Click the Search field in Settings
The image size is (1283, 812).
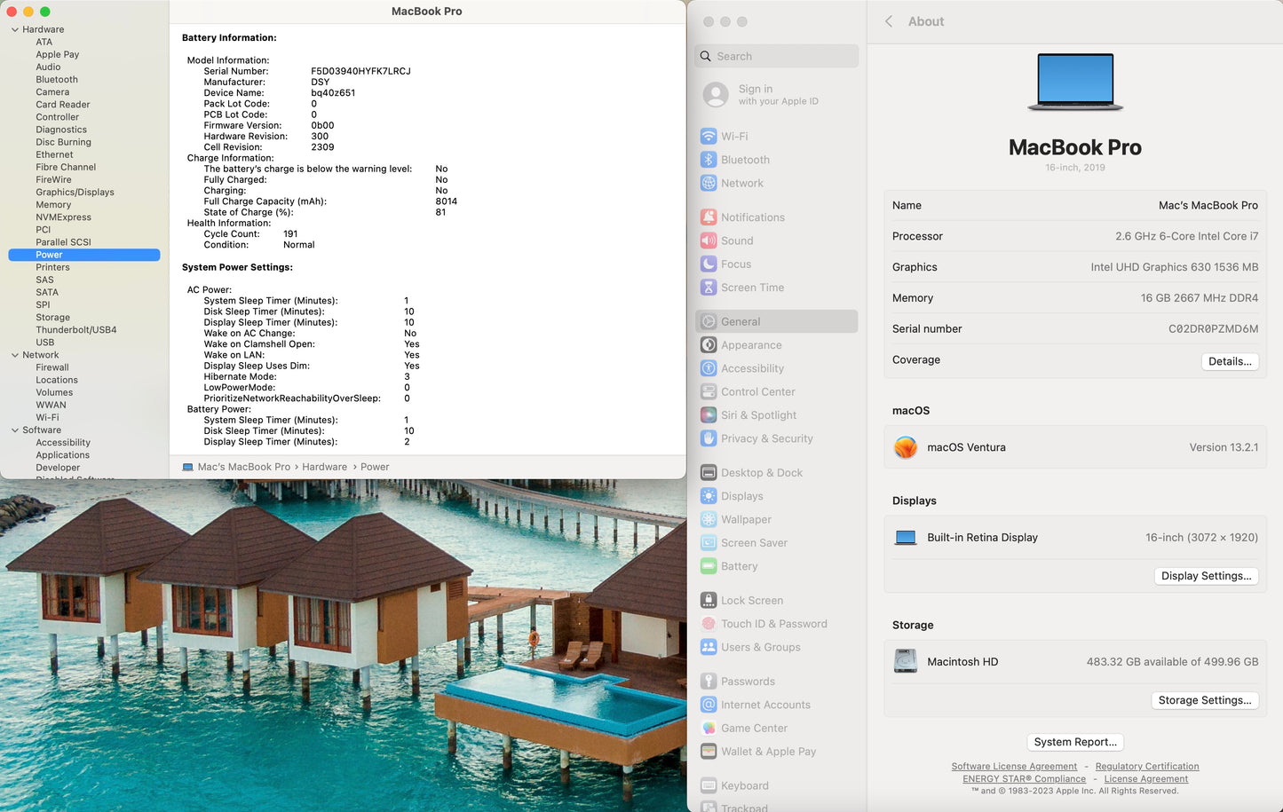[777, 56]
